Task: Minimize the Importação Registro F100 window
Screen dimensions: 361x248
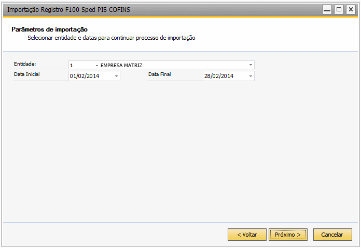Action: [327, 10]
